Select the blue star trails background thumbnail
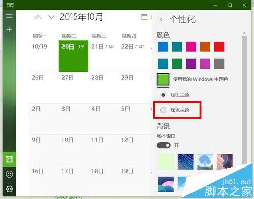The image size is (254, 199). [x=185, y=161]
